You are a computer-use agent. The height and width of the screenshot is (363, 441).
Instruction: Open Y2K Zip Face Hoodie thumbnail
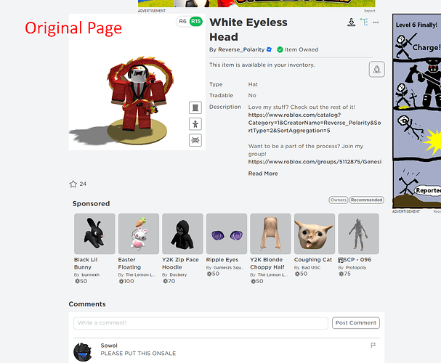(x=182, y=234)
